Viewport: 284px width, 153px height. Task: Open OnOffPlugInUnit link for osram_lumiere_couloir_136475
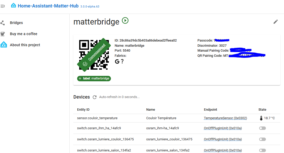(223, 139)
